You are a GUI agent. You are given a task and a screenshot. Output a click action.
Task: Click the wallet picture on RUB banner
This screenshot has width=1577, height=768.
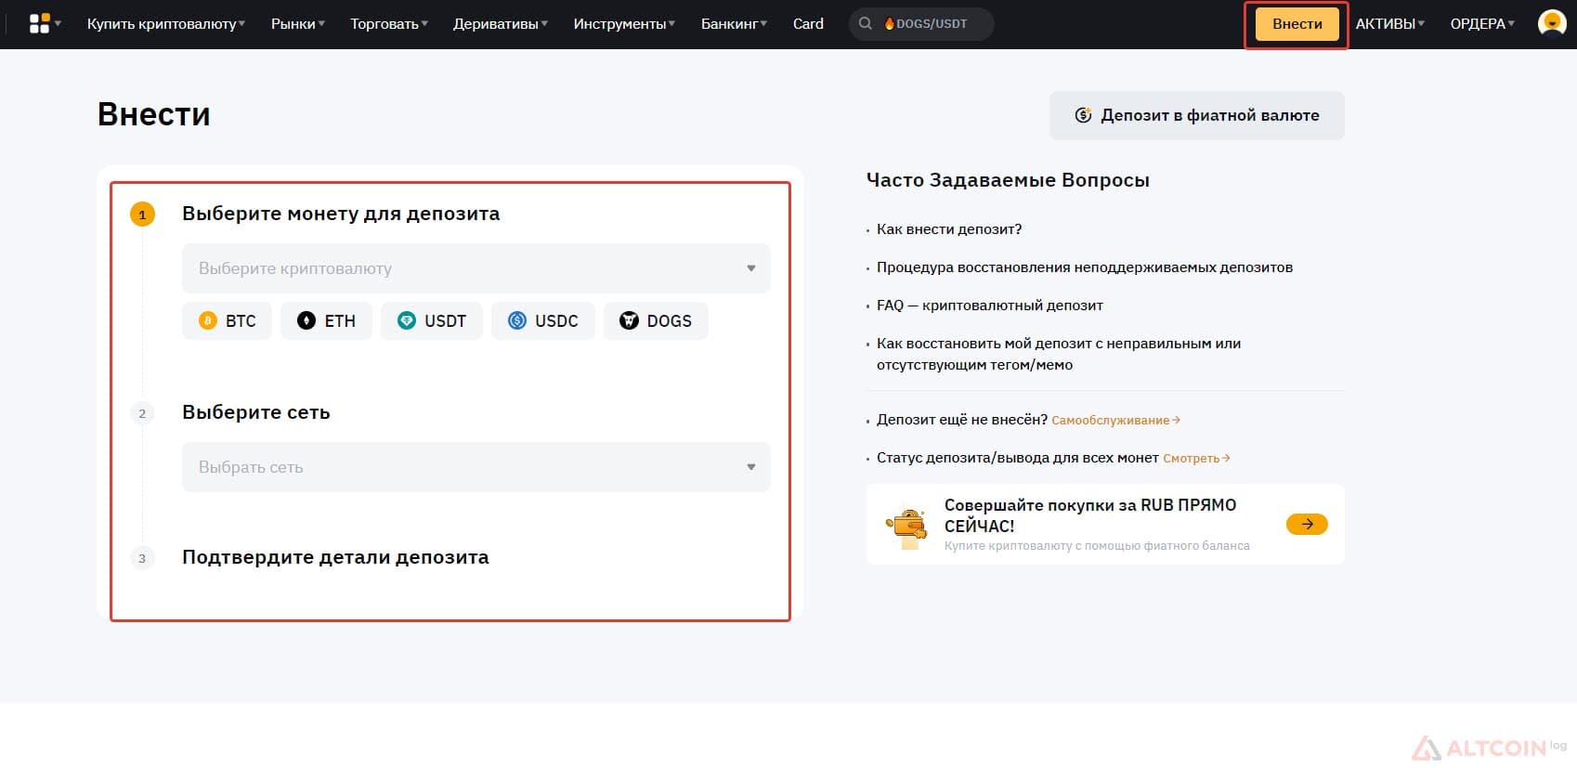coord(907,527)
